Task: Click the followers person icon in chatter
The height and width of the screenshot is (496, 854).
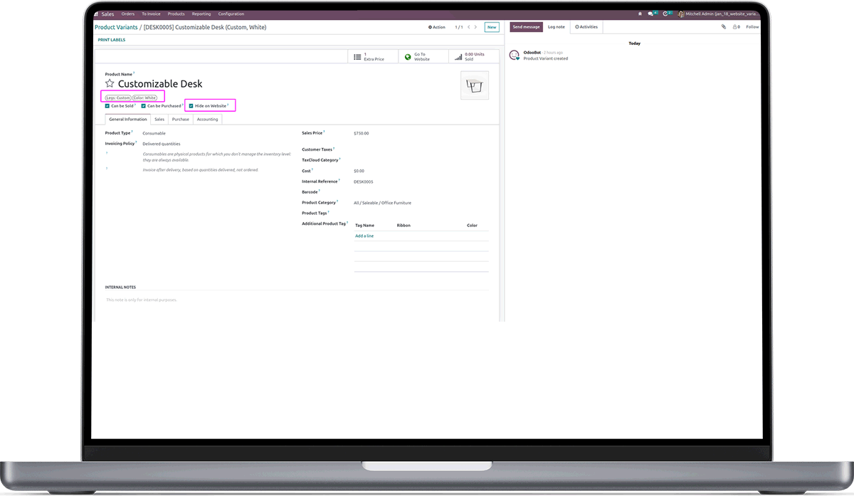Action: 737,27
